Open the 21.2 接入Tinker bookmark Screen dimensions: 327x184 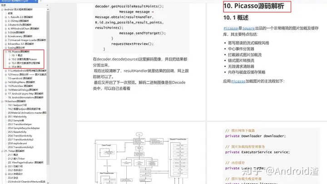coord(16,159)
